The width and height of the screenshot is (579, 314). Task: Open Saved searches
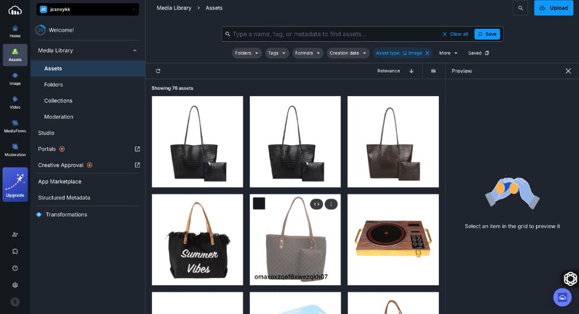[478, 53]
